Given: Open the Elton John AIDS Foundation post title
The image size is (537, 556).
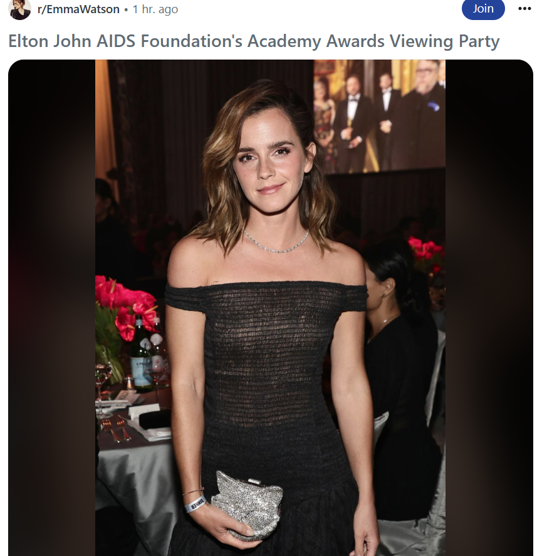Looking at the screenshot, I should click(254, 41).
